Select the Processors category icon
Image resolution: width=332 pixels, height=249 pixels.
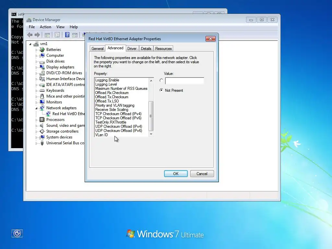pyautogui.click(x=42, y=120)
